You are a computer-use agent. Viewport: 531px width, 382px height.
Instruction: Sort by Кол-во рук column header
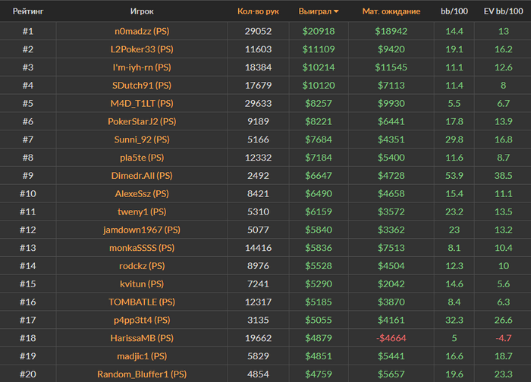point(258,12)
